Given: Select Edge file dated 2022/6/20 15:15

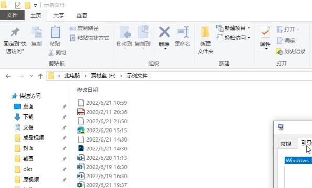Looking at the screenshot, I should click(102, 131).
